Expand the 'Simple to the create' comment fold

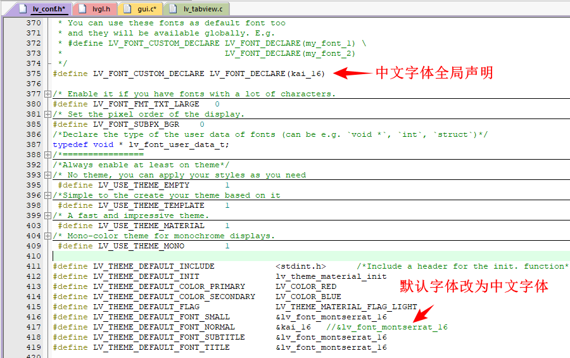coord(47,195)
